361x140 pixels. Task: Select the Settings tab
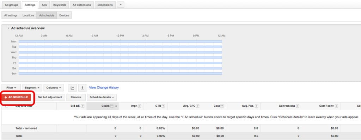click(x=30, y=5)
